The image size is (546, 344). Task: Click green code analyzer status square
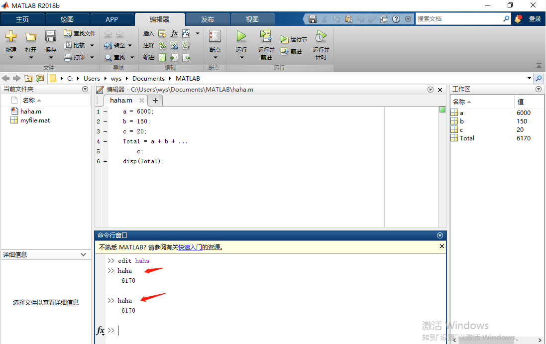pyautogui.click(x=442, y=110)
